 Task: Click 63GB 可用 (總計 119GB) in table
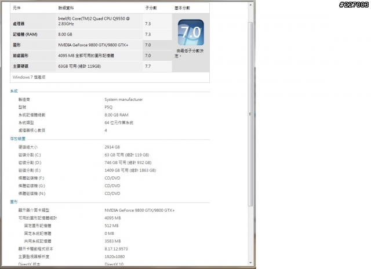coord(79,66)
